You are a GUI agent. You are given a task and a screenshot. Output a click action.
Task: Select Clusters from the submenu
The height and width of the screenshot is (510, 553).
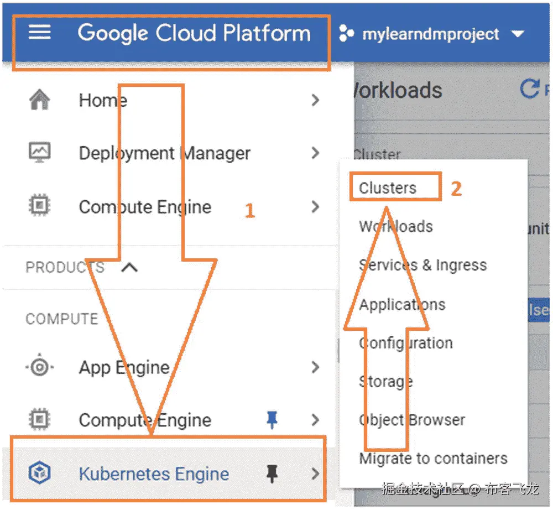388,188
